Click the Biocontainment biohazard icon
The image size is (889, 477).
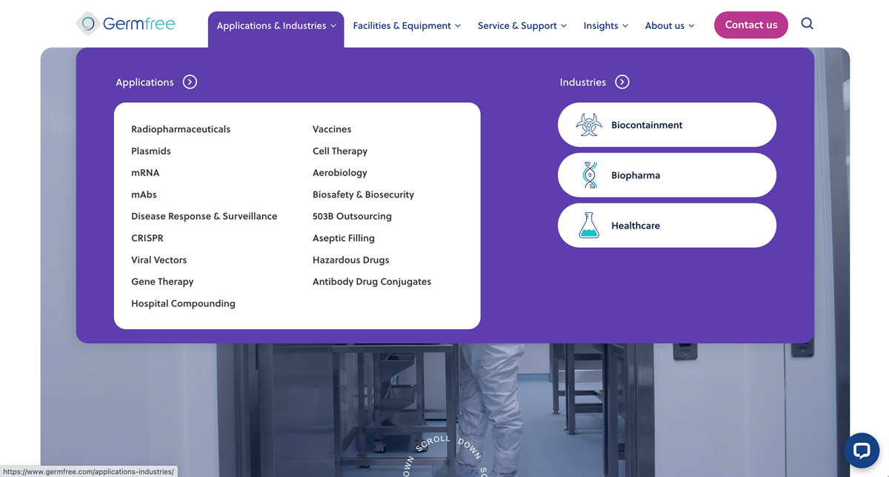point(589,125)
